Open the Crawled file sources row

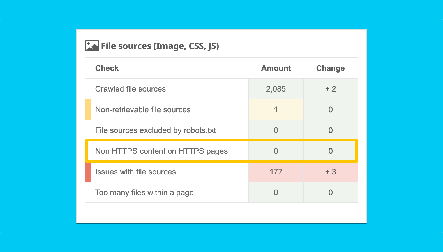point(130,89)
